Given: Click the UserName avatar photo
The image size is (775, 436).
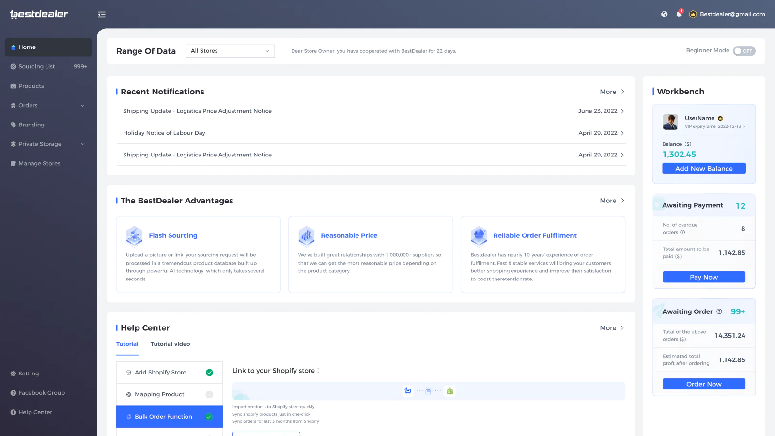Looking at the screenshot, I should click(x=670, y=122).
